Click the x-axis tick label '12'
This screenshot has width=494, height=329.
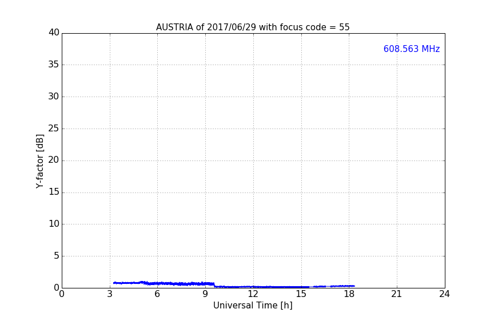(253, 294)
